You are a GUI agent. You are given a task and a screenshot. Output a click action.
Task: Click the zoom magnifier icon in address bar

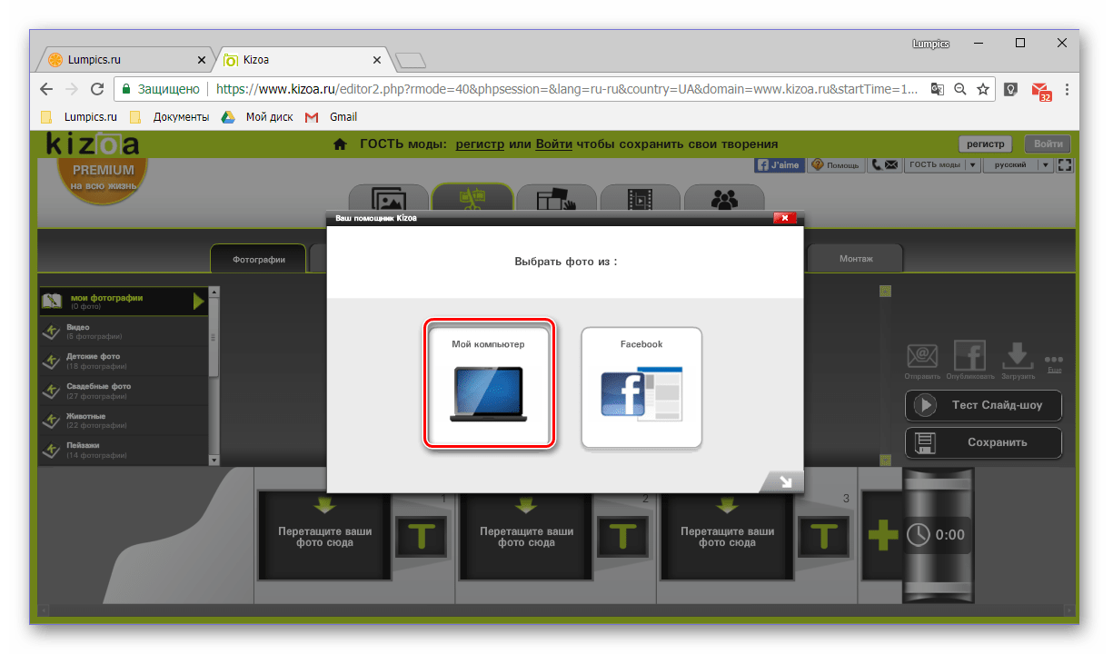pyautogui.click(x=959, y=89)
